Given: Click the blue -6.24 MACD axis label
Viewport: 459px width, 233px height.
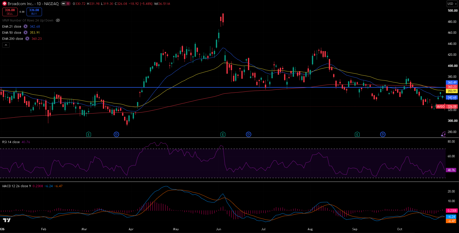Looking at the screenshot, I should point(451,217).
